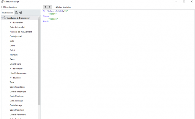Click the "Crédit" string in the script

[53, 19]
